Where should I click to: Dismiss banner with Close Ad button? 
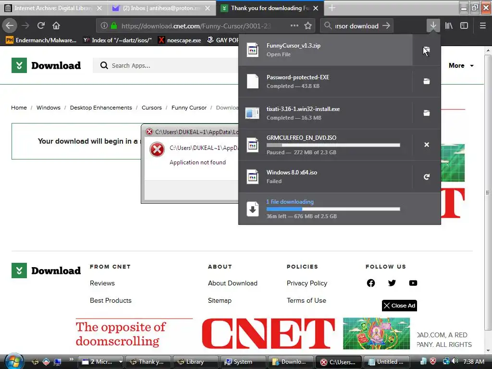(399, 306)
